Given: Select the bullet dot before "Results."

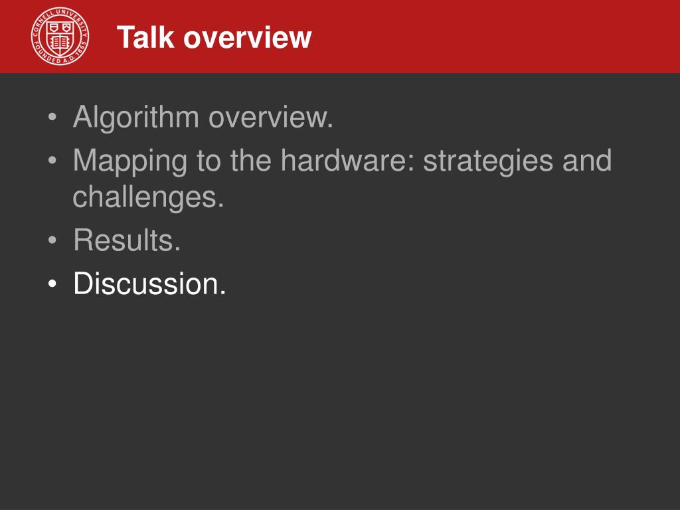Looking at the screenshot, I should coord(52,240).
